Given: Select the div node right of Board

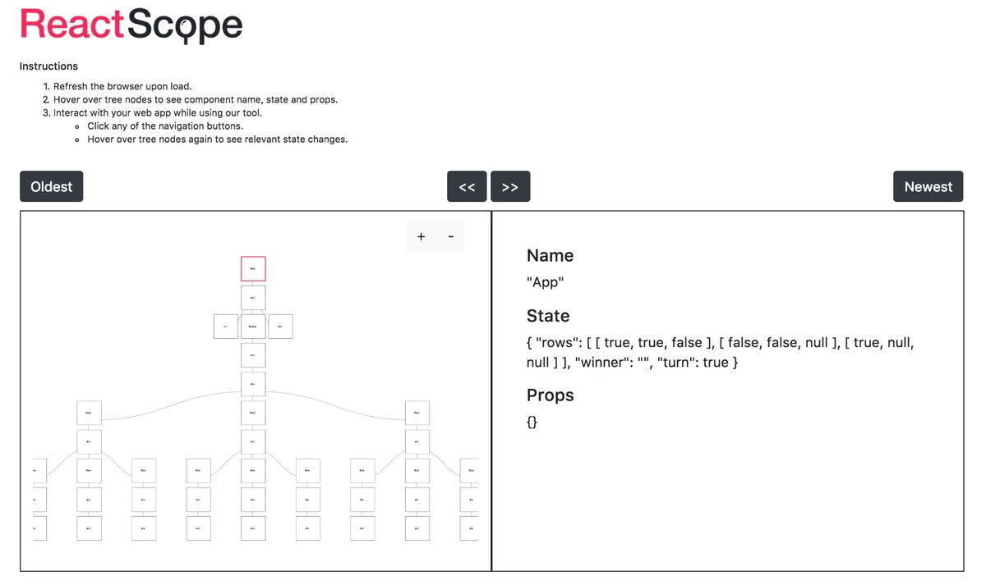Looking at the screenshot, I should tap(280, 326).
